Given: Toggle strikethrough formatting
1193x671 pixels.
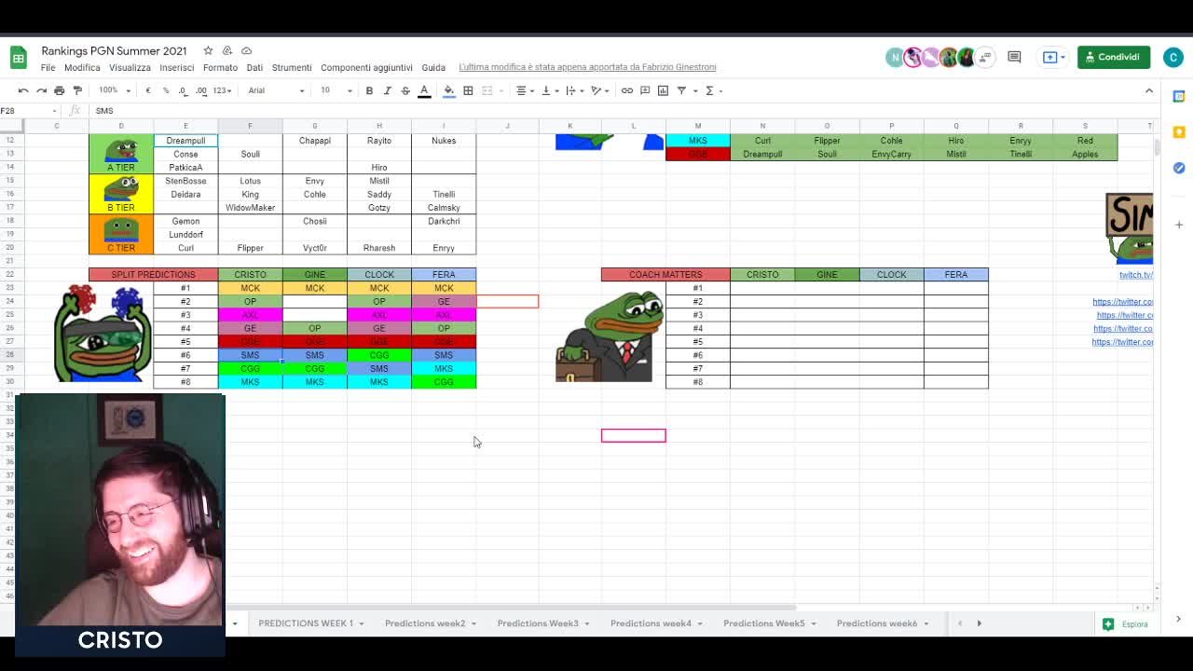Looking at the screenshot, I should (405, 90).
